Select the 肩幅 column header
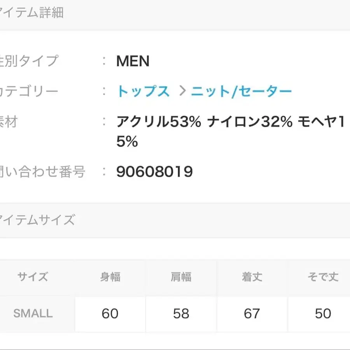The height and width of the screenshot is (350, 350). coord(181,277)
